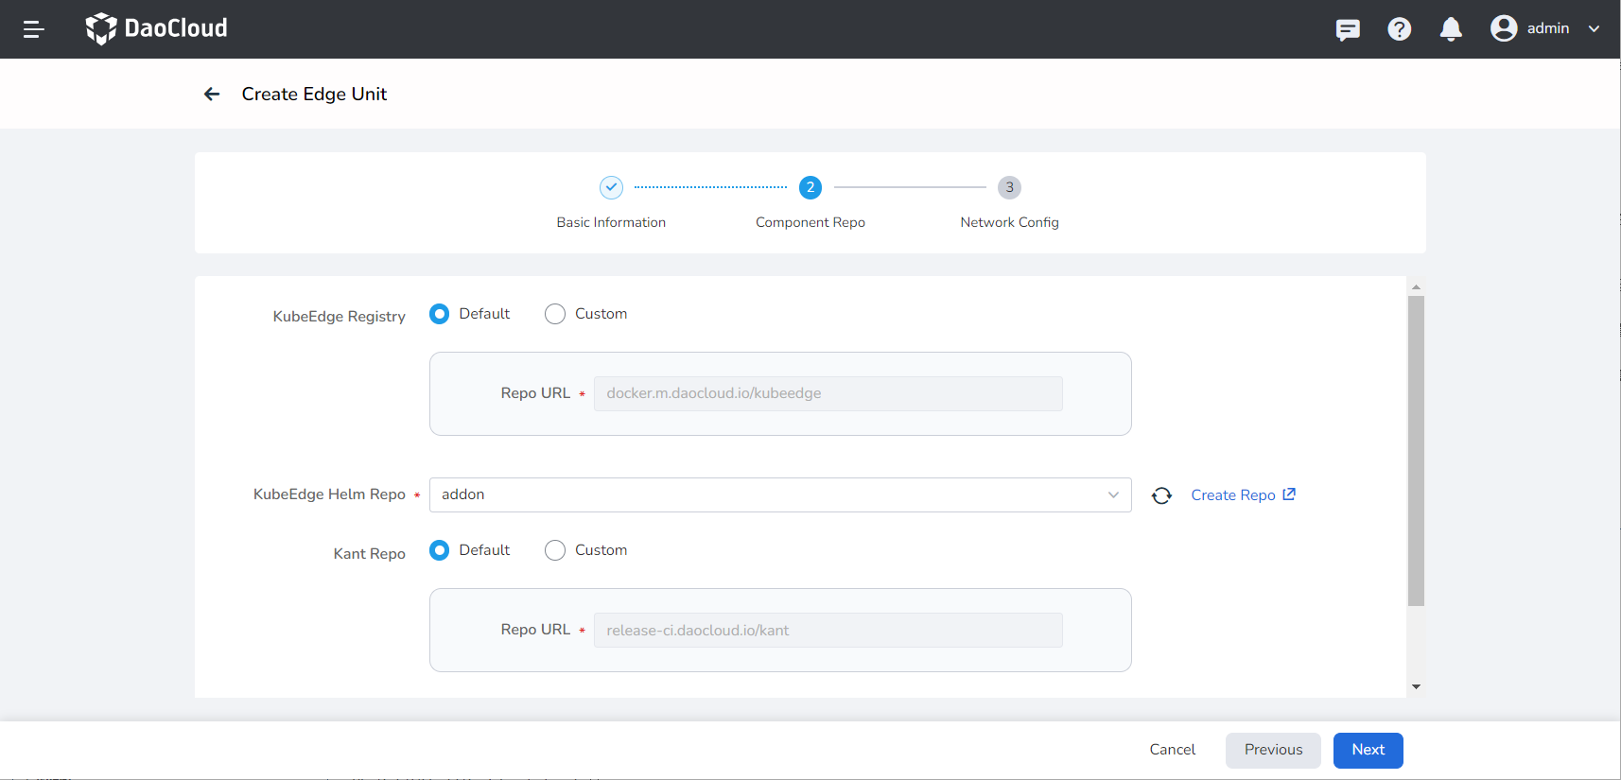This screenshot has height=780, width=1621.
Task: Select Default for KubeEdge Registry
Action: coord(439,314)
